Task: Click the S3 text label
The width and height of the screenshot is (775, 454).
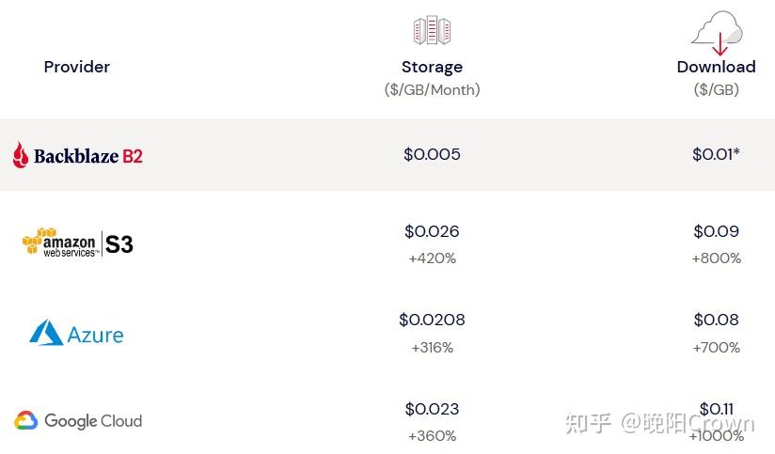Action: (x=119, y=244)
